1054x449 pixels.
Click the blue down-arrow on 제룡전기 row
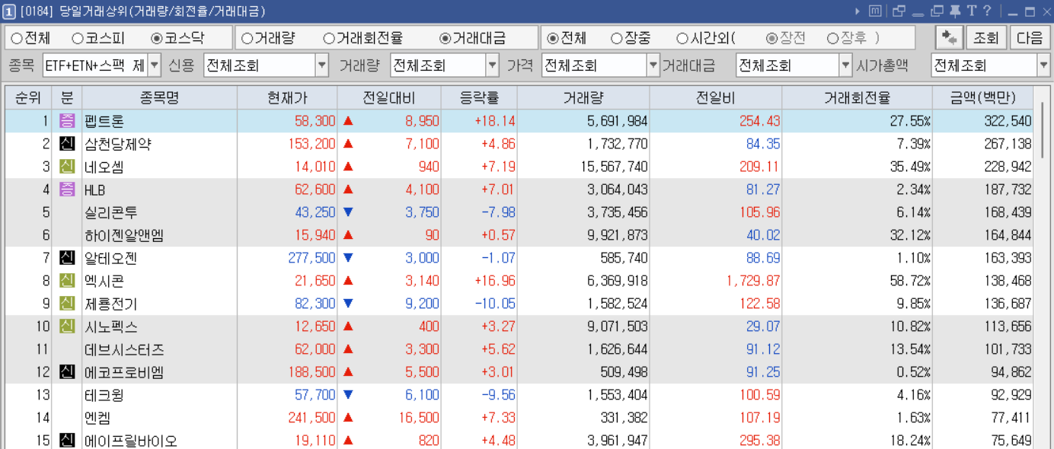[x=348, y=304]
